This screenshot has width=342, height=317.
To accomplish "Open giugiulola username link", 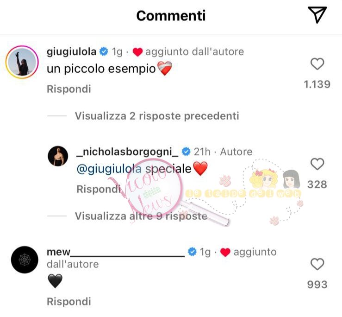I will (72, 52).
